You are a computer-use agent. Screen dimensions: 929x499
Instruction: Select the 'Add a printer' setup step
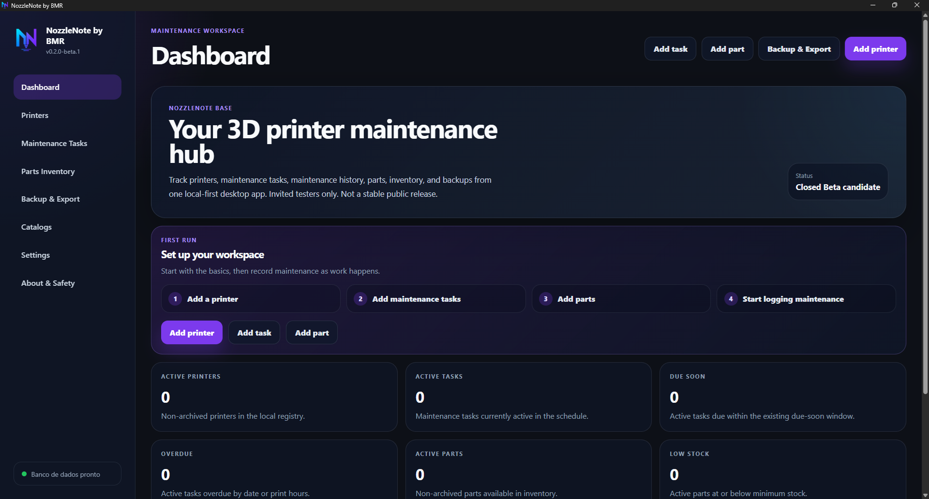[x=251, y=299]
